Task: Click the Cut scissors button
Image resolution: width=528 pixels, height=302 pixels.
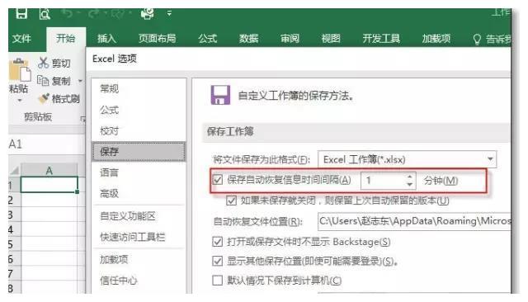Action: (54, 63)
